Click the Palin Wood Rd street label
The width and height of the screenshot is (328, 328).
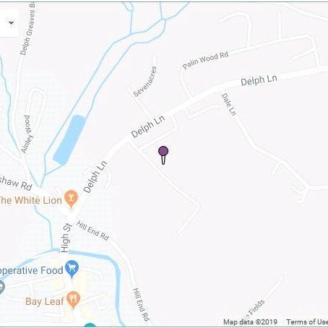pos(205,60)
